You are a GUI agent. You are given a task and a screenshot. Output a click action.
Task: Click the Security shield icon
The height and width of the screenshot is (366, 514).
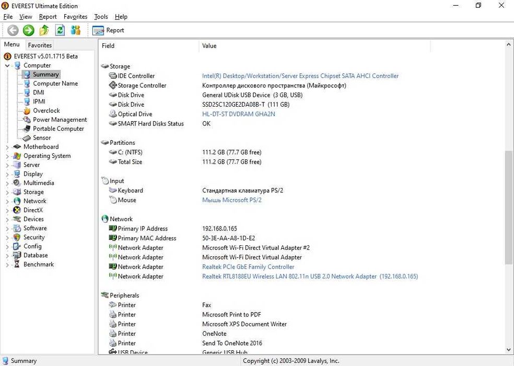[17, 237]
